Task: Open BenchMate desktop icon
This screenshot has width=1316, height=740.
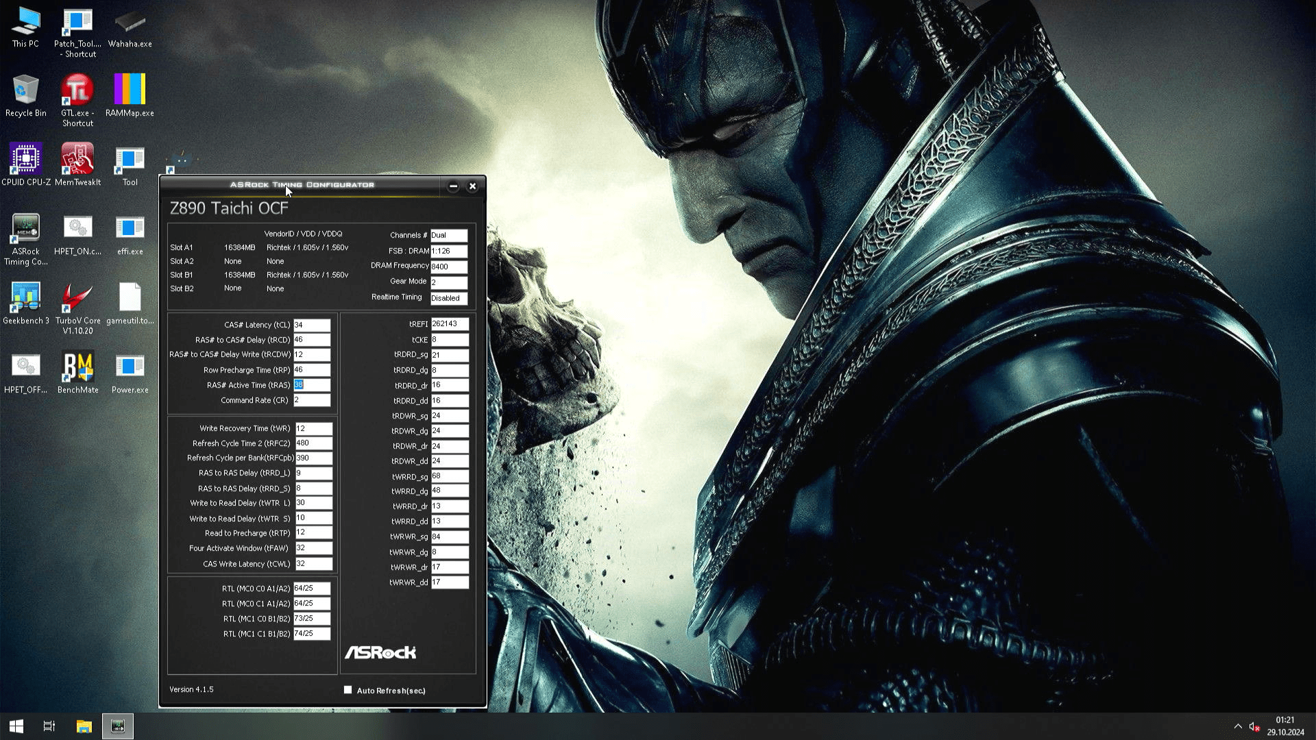Action: 77,367
